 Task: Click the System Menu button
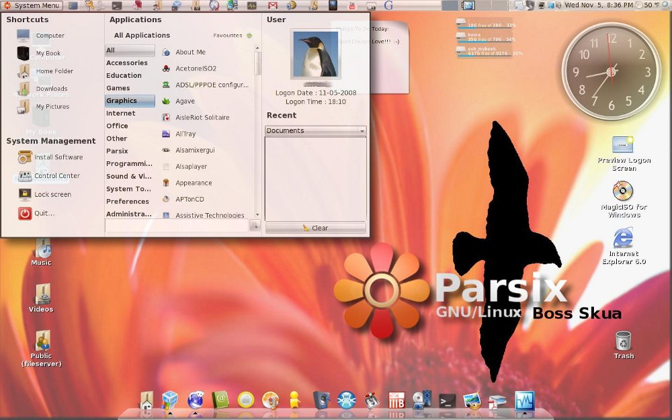click(32, 5)
